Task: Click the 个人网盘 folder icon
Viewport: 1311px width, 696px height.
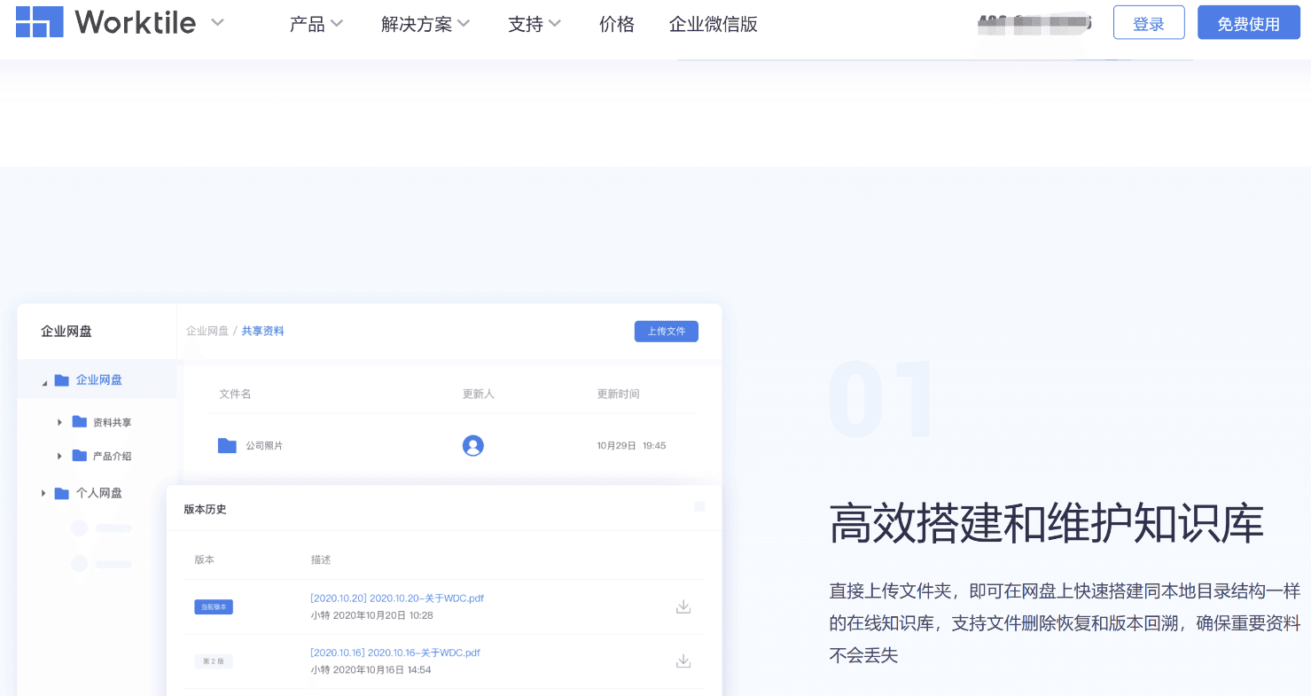Action: (x=62, y=493)
